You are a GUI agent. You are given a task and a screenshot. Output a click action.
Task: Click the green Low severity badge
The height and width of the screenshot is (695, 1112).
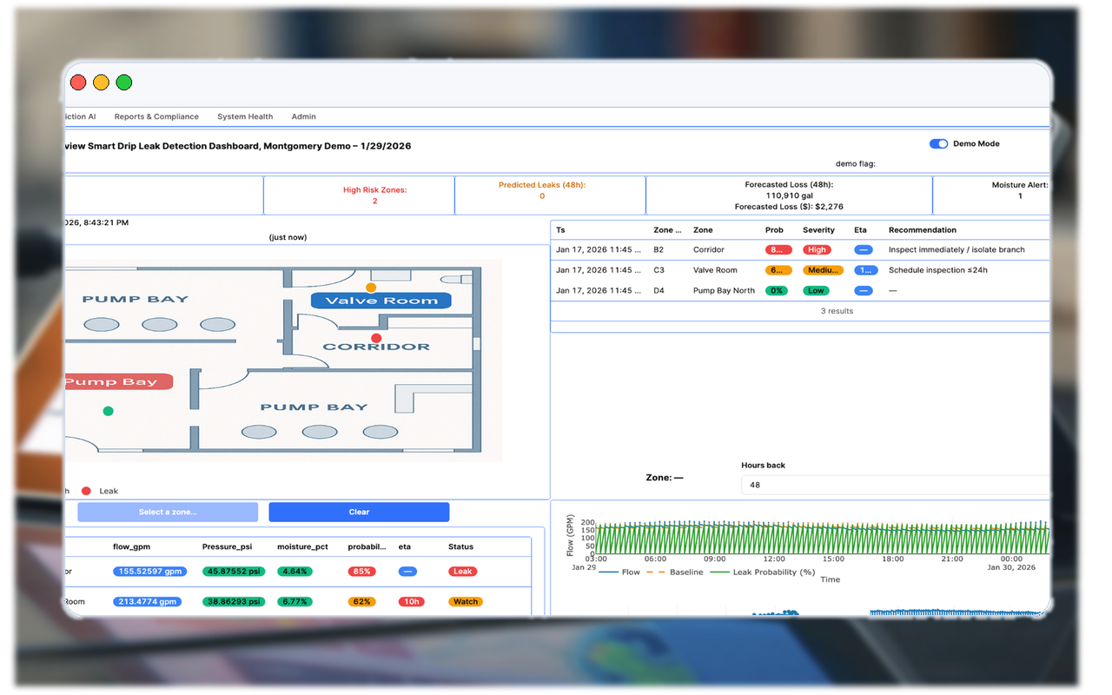[816, 291]
